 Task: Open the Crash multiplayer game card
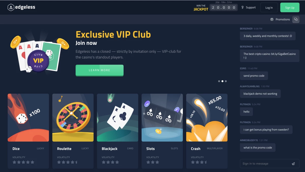coord(207,117)
